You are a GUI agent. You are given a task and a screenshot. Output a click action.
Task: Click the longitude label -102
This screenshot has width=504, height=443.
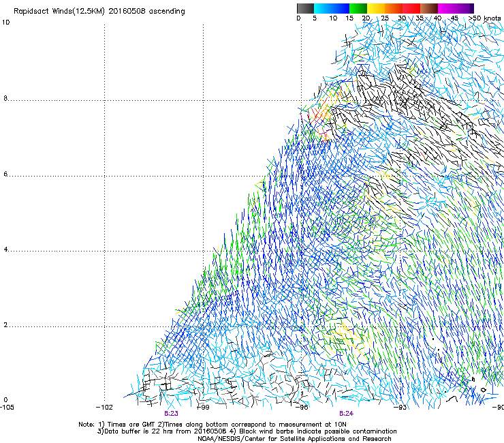pyautogui.click(x=104, y=408)
